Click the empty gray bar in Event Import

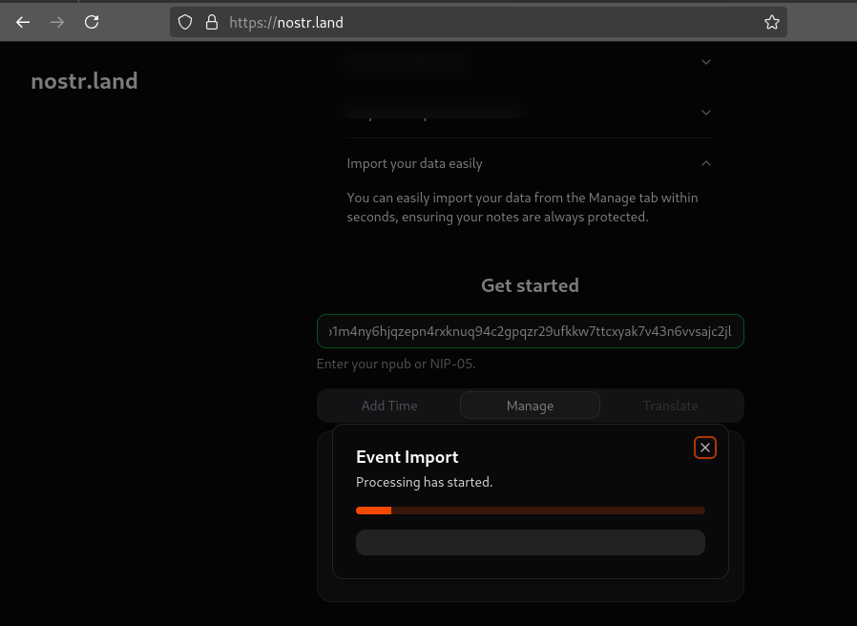(531, 542)
